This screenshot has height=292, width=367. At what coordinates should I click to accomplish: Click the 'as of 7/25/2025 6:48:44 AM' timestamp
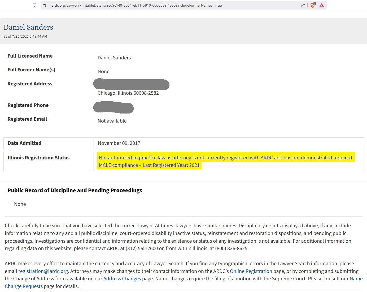click(x=25, y=36)
